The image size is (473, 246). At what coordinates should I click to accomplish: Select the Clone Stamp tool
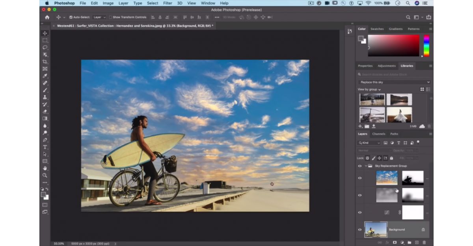coord(45,97)
